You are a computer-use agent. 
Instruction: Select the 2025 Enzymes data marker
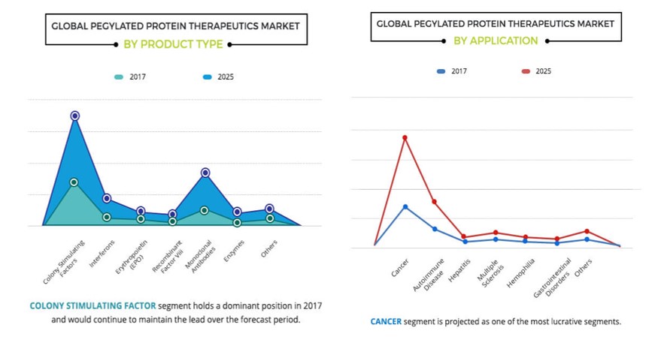[x=237, y=212]
